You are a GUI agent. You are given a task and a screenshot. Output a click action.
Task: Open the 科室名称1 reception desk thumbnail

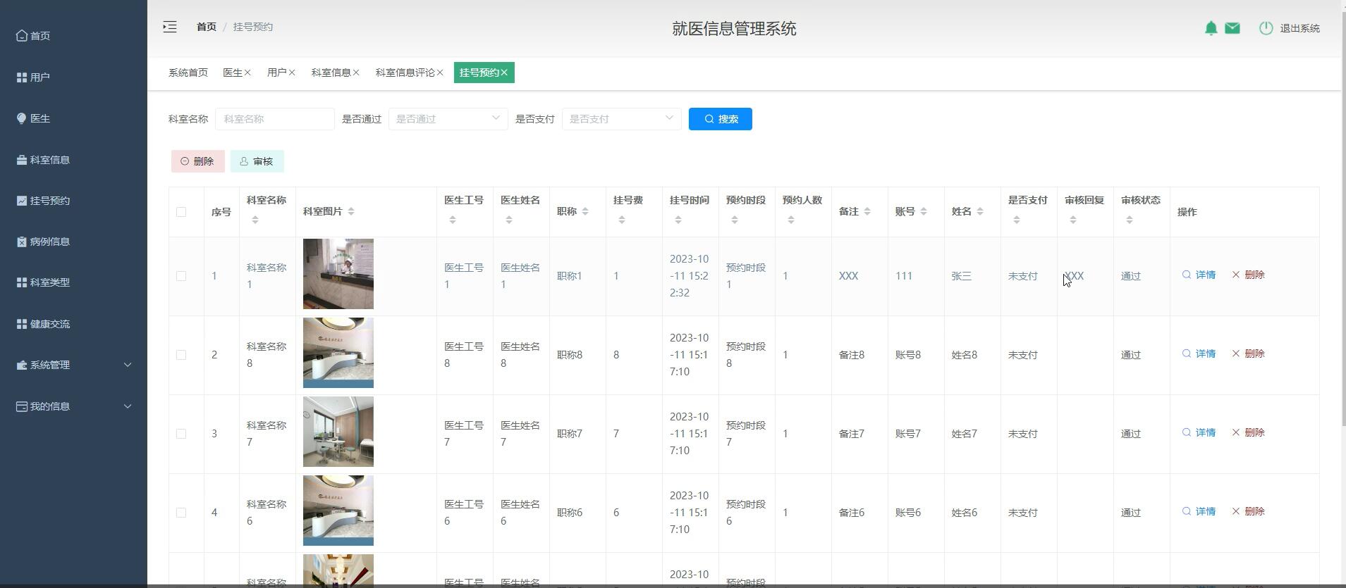[338, 274]
